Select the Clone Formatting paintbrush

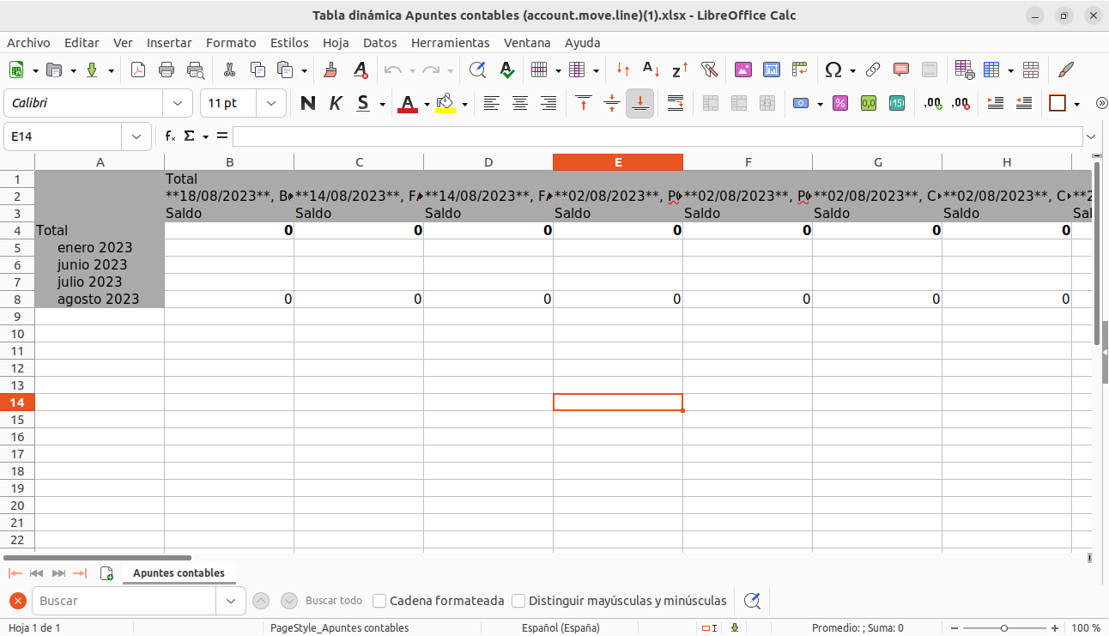[330, 70]
